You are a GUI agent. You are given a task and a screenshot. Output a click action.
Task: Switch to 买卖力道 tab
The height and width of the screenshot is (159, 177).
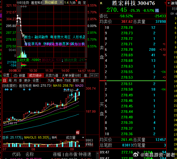coord(52,75)
